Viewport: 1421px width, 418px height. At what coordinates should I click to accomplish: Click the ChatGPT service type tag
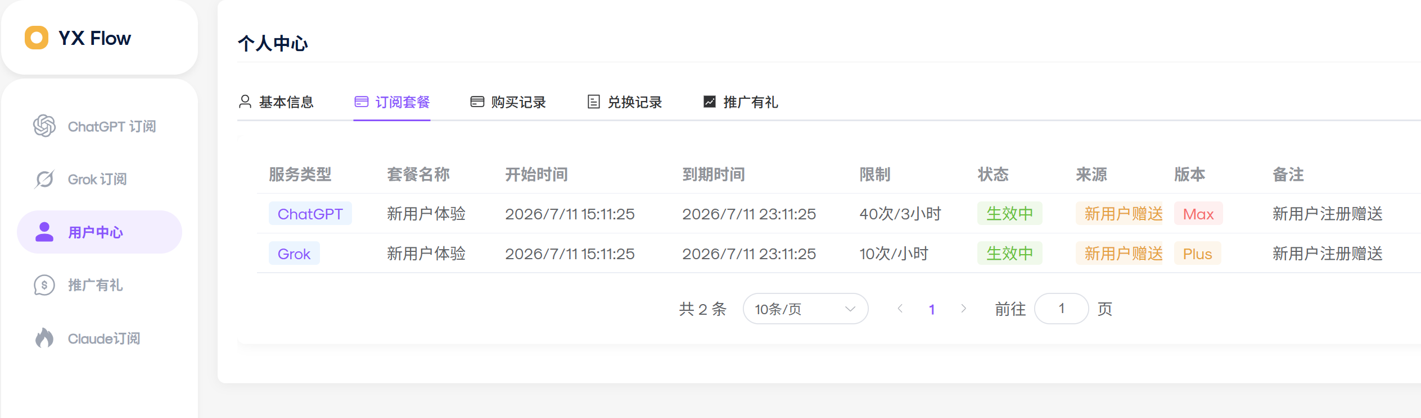(310, 214)
